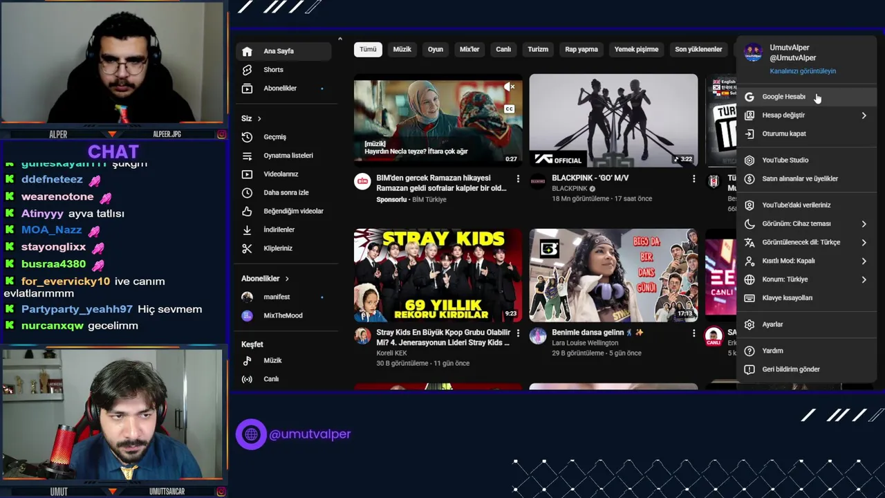
Task: Select the Turizm filter chip
Action: pos(538,49)
